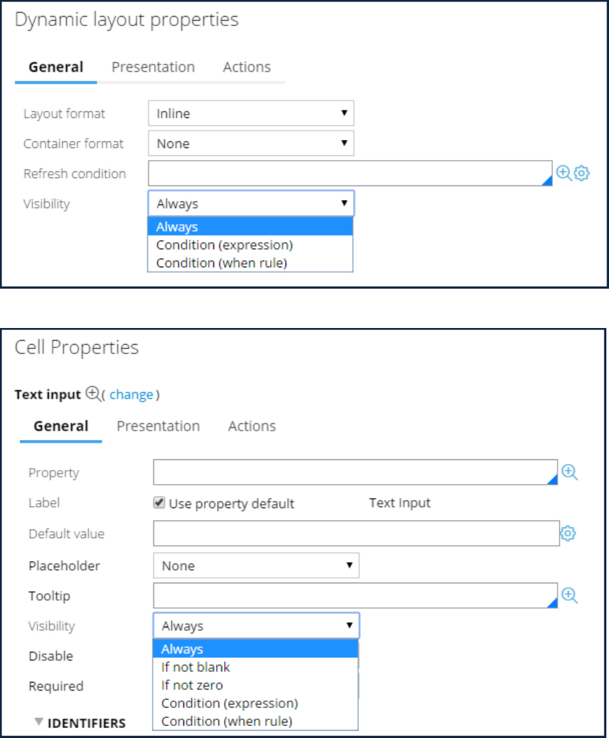Click into the Property input field

click(355, 473)
